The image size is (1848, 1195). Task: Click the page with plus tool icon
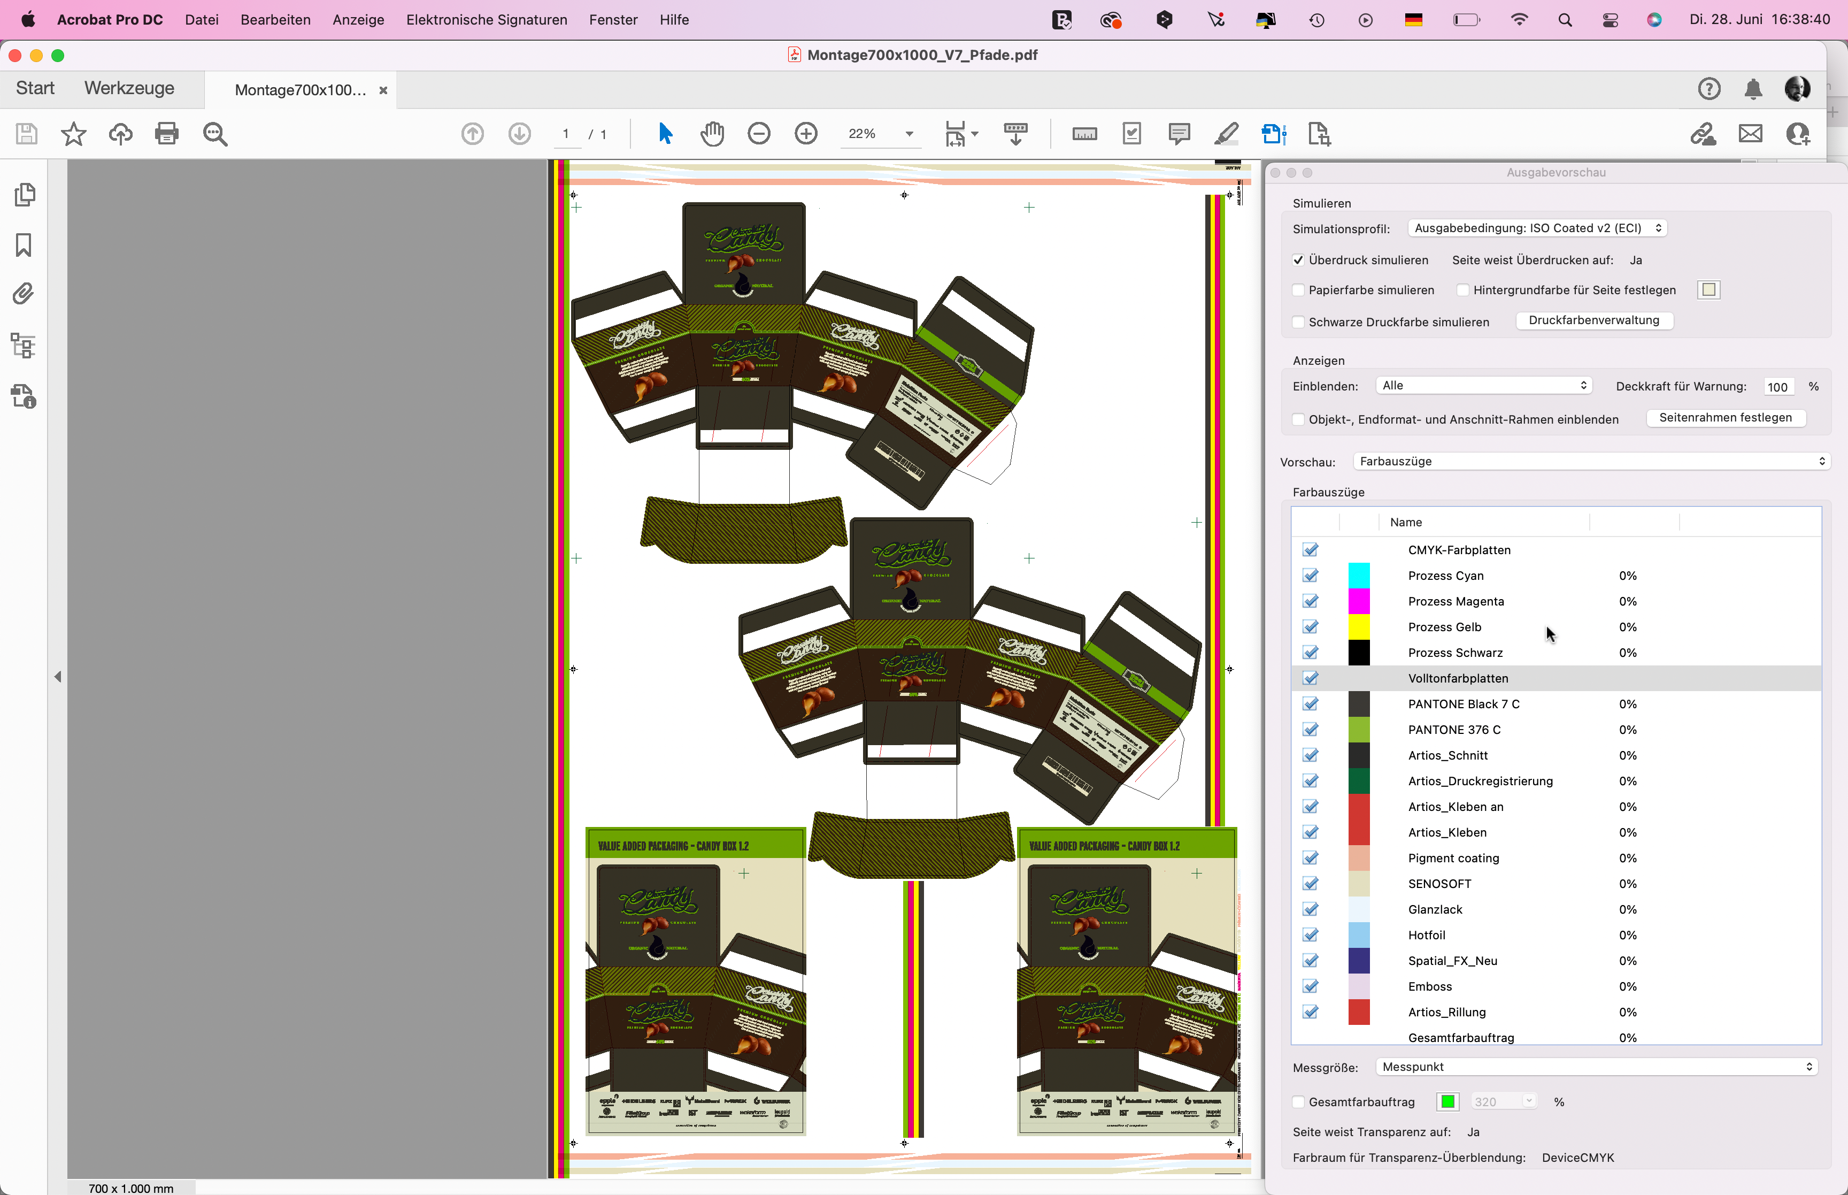(1319, 134)
